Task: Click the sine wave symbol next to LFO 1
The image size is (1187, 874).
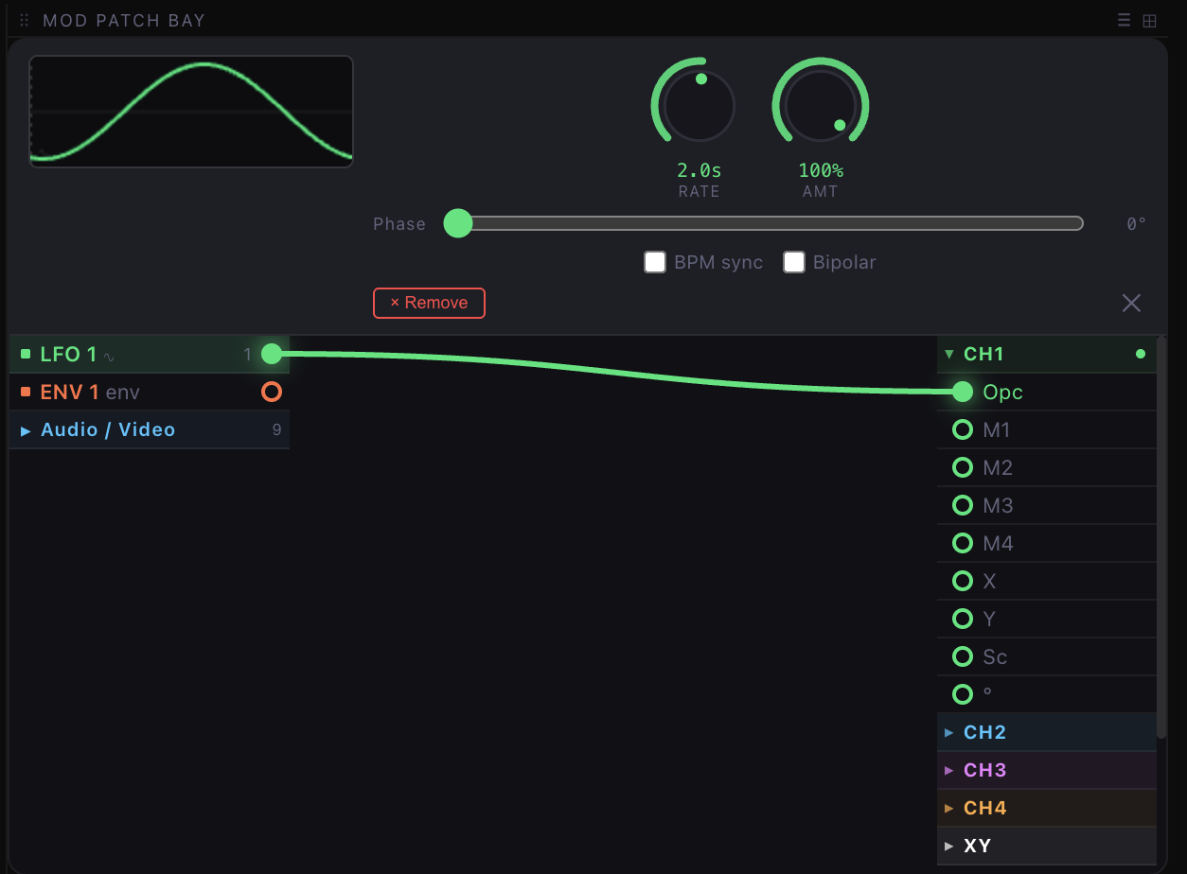Action: [109, 357]
